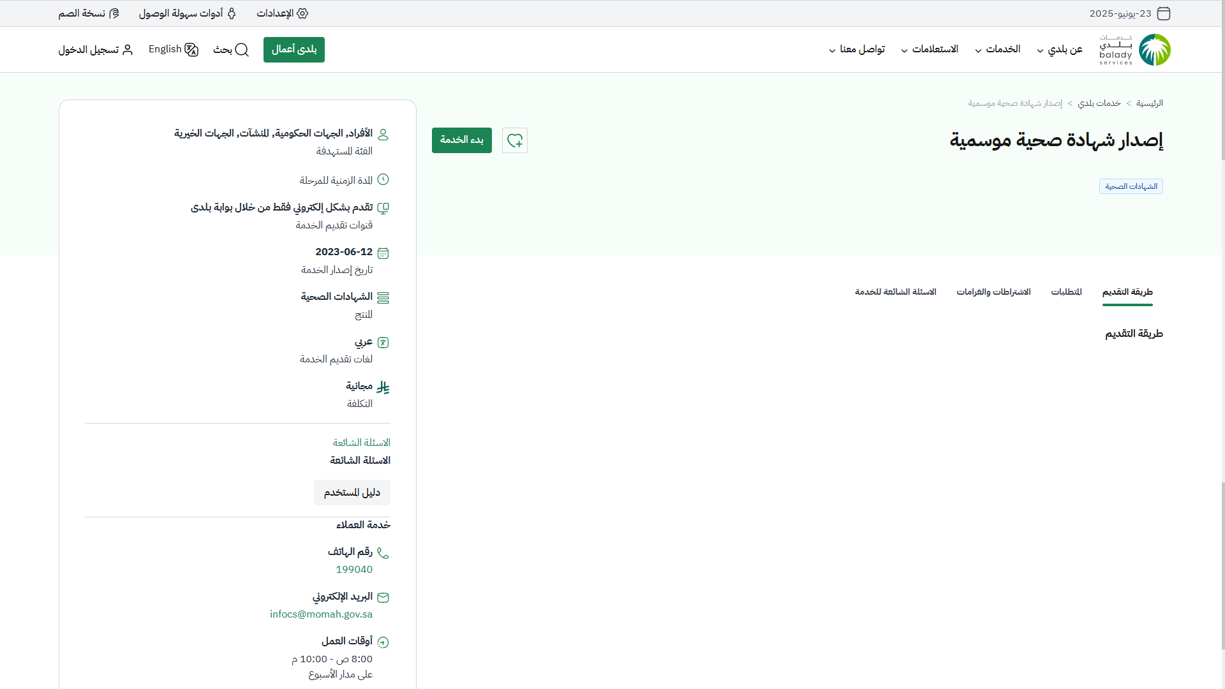1225x689 pixels.
Task: Click the language translate icon beside English
Action: click(x=191, y=50)
